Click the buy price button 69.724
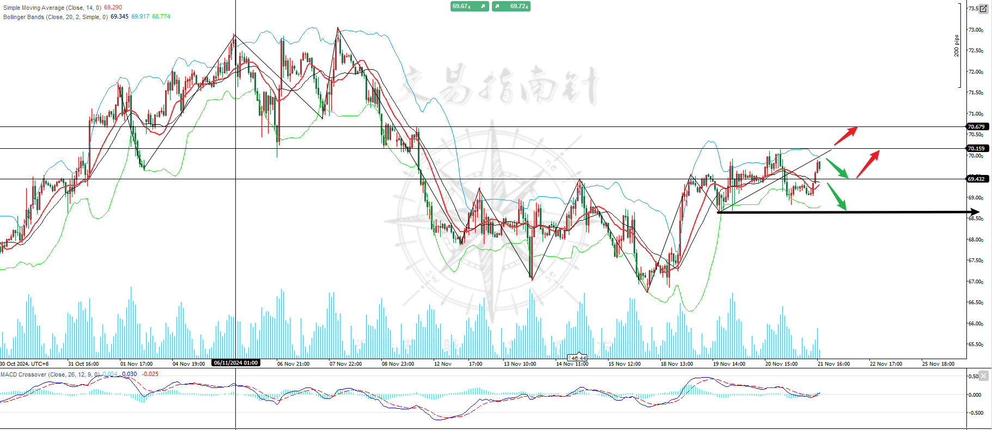The height and width of the screenshot is (430, 992). tap(511, 6)
